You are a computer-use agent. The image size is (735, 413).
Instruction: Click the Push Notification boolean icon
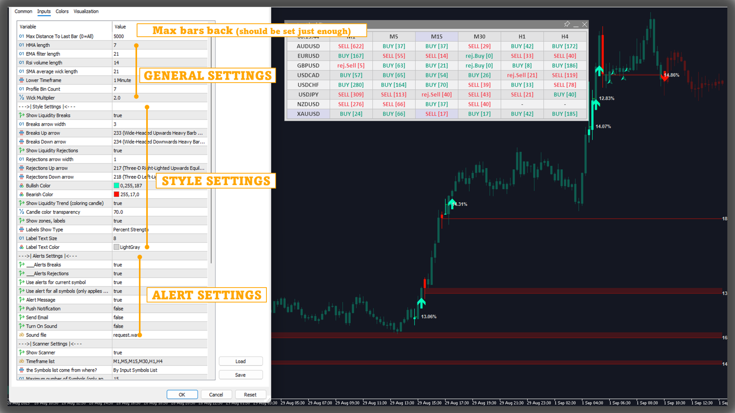coord(21,308)
